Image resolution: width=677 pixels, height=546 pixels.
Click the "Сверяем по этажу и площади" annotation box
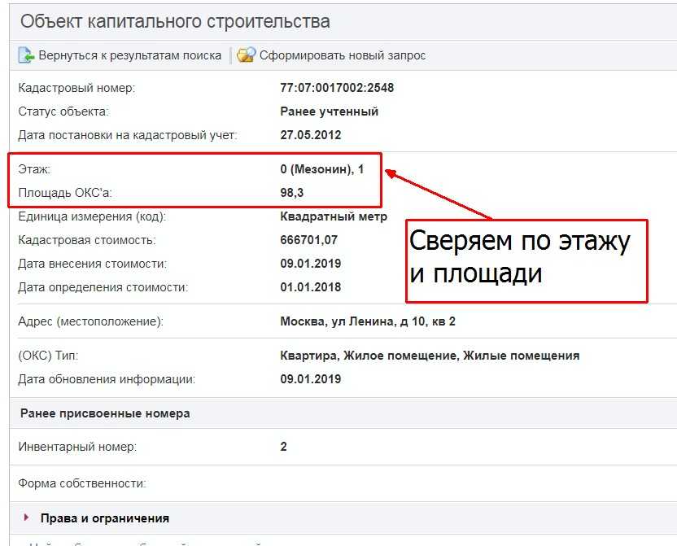point(526,260)
